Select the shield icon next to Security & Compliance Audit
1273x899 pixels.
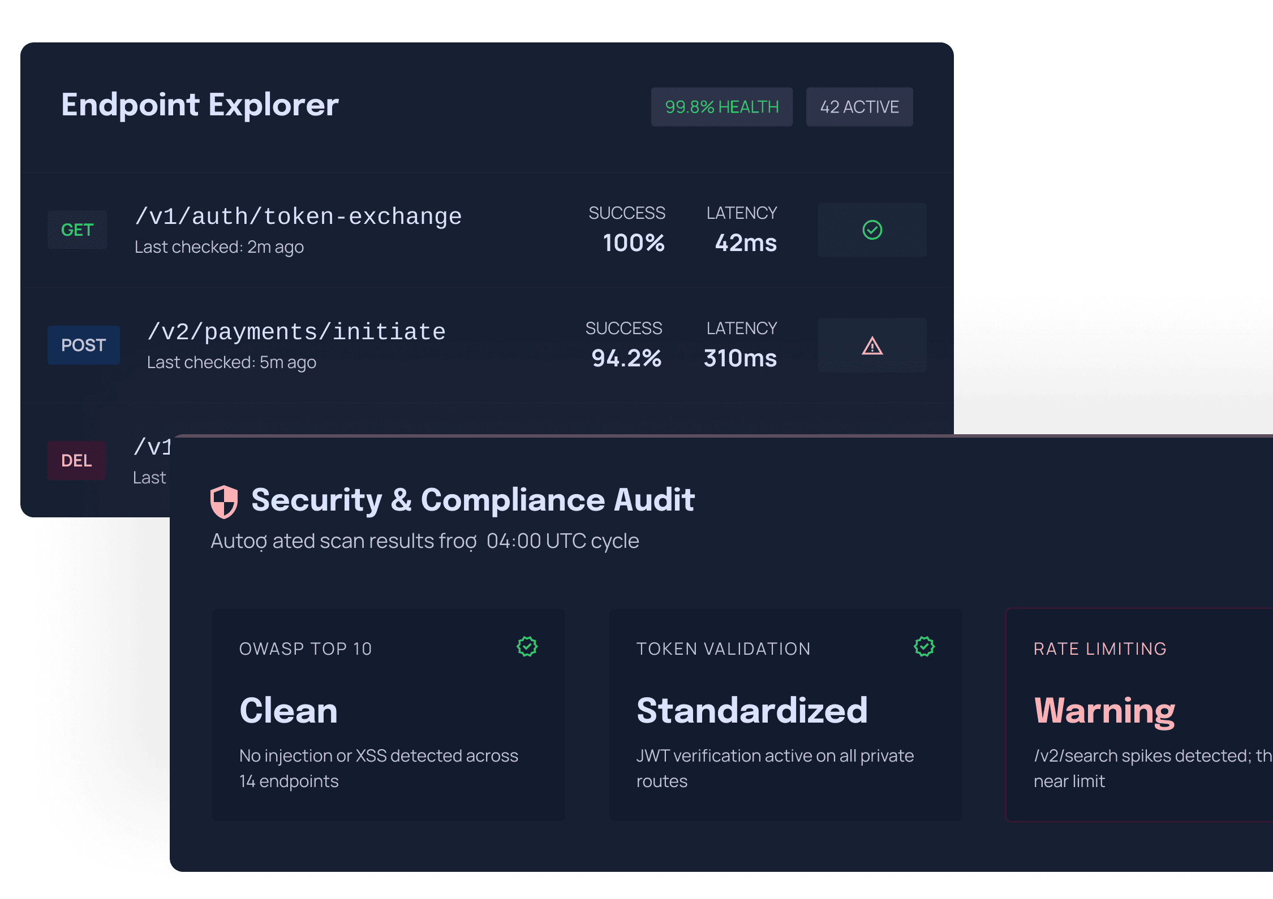pyautogui.click(x=224, y=500)
